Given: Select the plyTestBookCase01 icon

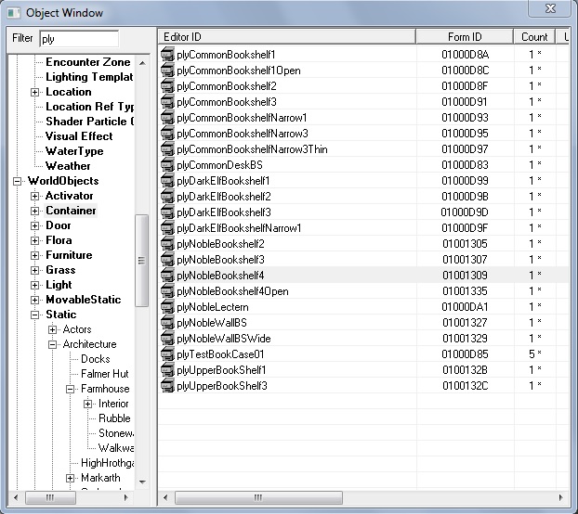Looking at the screenshot, I should coord(167,354).
